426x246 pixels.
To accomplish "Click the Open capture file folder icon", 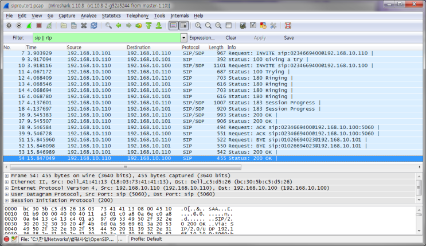I will click(64, 26).
